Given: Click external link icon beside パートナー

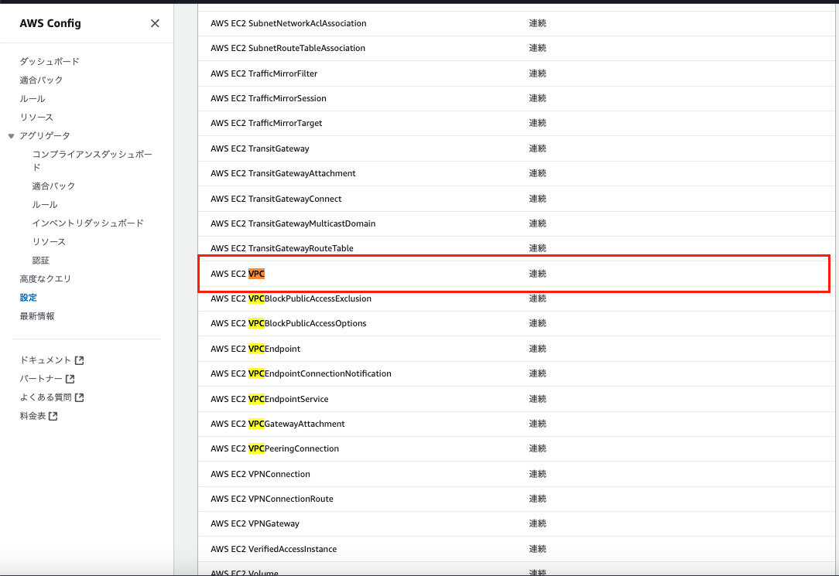Looking at the screenshot, I should [70, 379].
